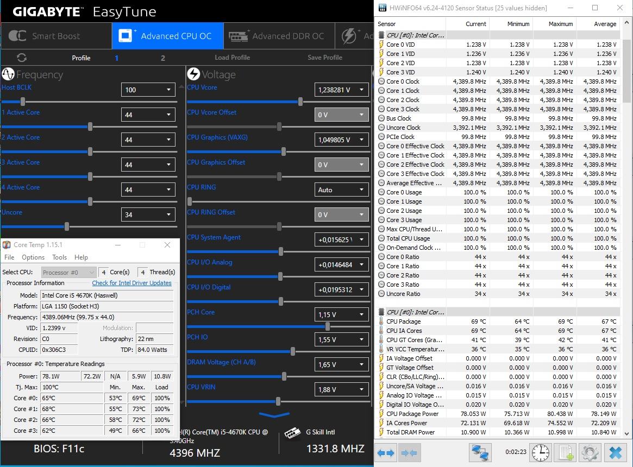Click the CPU Package Power bolt icon

click(x=381, y=414)
